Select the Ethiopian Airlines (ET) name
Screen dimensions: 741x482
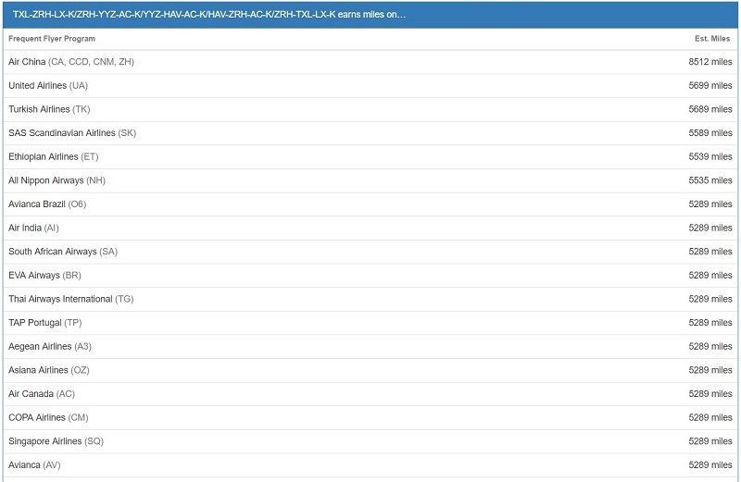pos(54,156)
